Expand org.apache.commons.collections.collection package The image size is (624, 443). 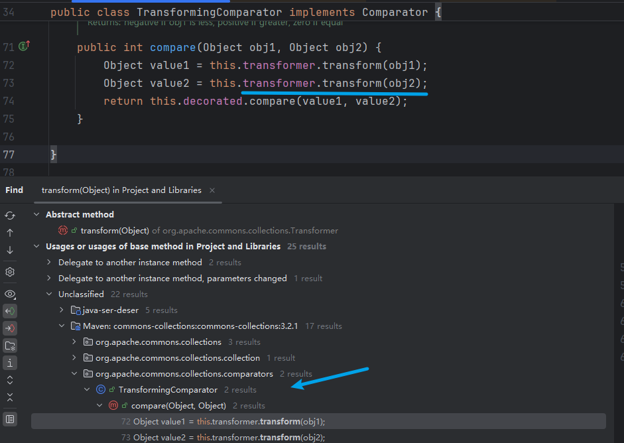click(x=74, y=358)
